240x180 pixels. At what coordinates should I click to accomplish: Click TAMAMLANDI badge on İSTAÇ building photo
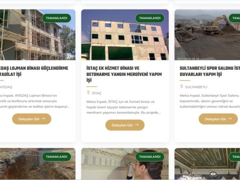click(150, 18)
